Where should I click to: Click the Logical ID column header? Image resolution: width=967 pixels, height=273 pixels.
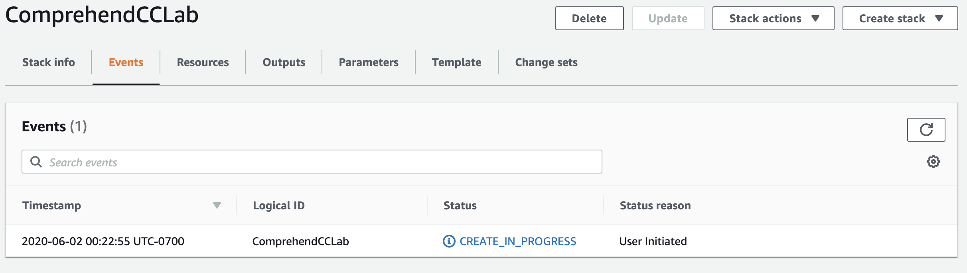click(x=278, y=205)
